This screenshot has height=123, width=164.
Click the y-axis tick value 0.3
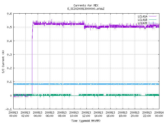(9, 55)
